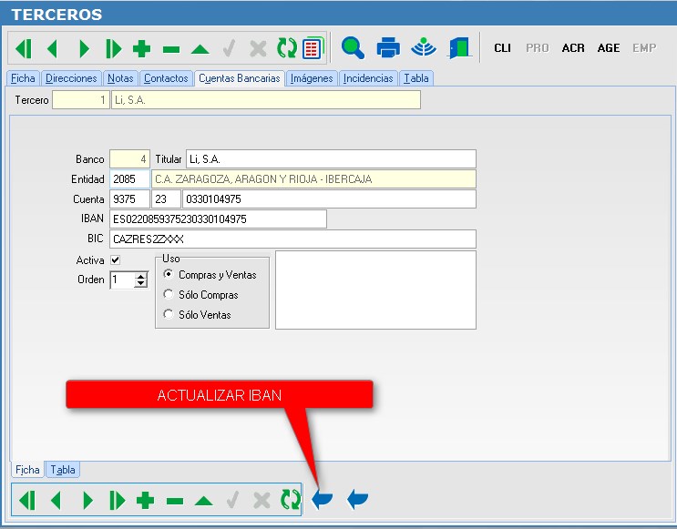Image resolution: width=677 pixels, height=529 pixels.
Task: Open the red list report icon
Action: tap(313, 48)
